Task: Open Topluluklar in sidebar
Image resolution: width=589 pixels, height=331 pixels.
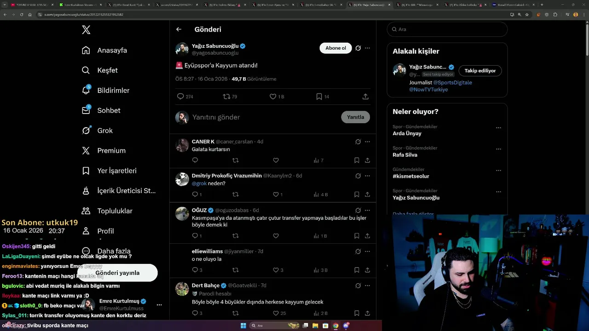Action: pos(107,211)
